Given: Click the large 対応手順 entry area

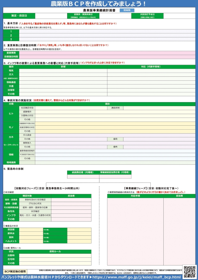Looking at the screenshot, I should pos(135,232).
